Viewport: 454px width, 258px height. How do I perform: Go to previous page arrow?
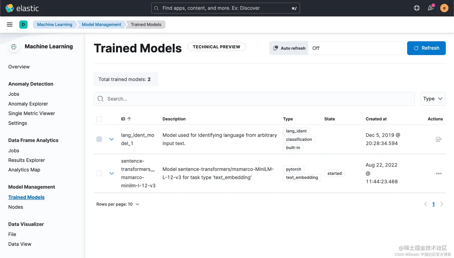click(x=425, y=204)
